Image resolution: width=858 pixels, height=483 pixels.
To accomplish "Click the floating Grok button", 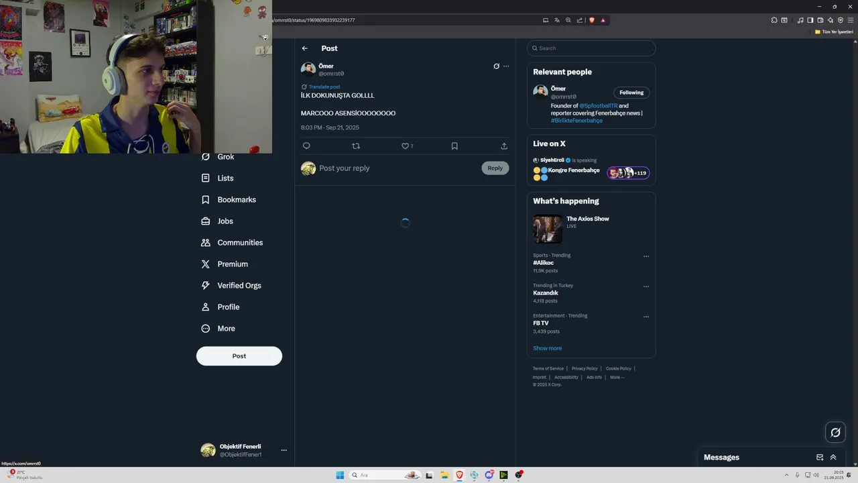I will 835,433.
